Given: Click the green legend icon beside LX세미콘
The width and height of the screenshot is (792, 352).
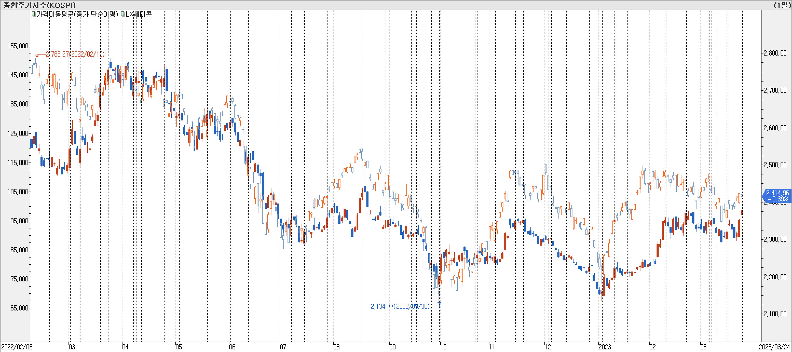Looking at the screenshot, I should [x=123, y=14].
